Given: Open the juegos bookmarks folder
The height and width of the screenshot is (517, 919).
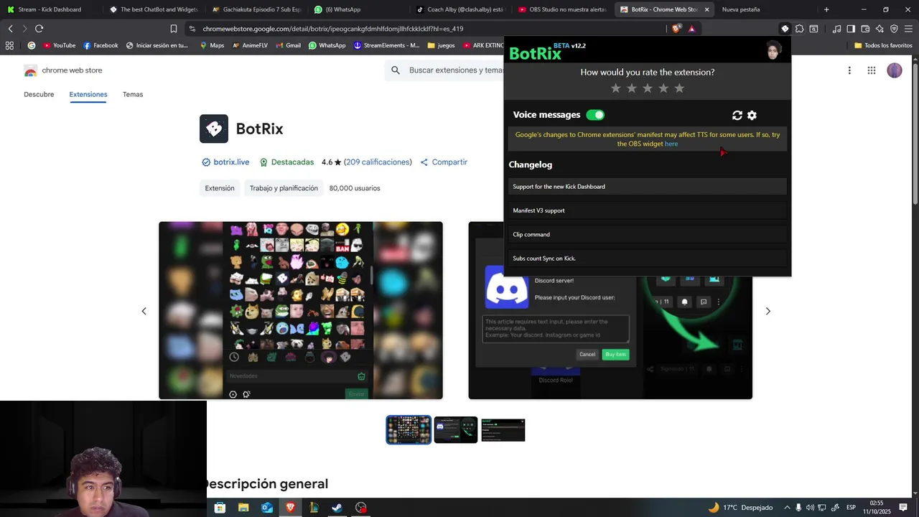Looking at the screenshot, I should (441, 45).
